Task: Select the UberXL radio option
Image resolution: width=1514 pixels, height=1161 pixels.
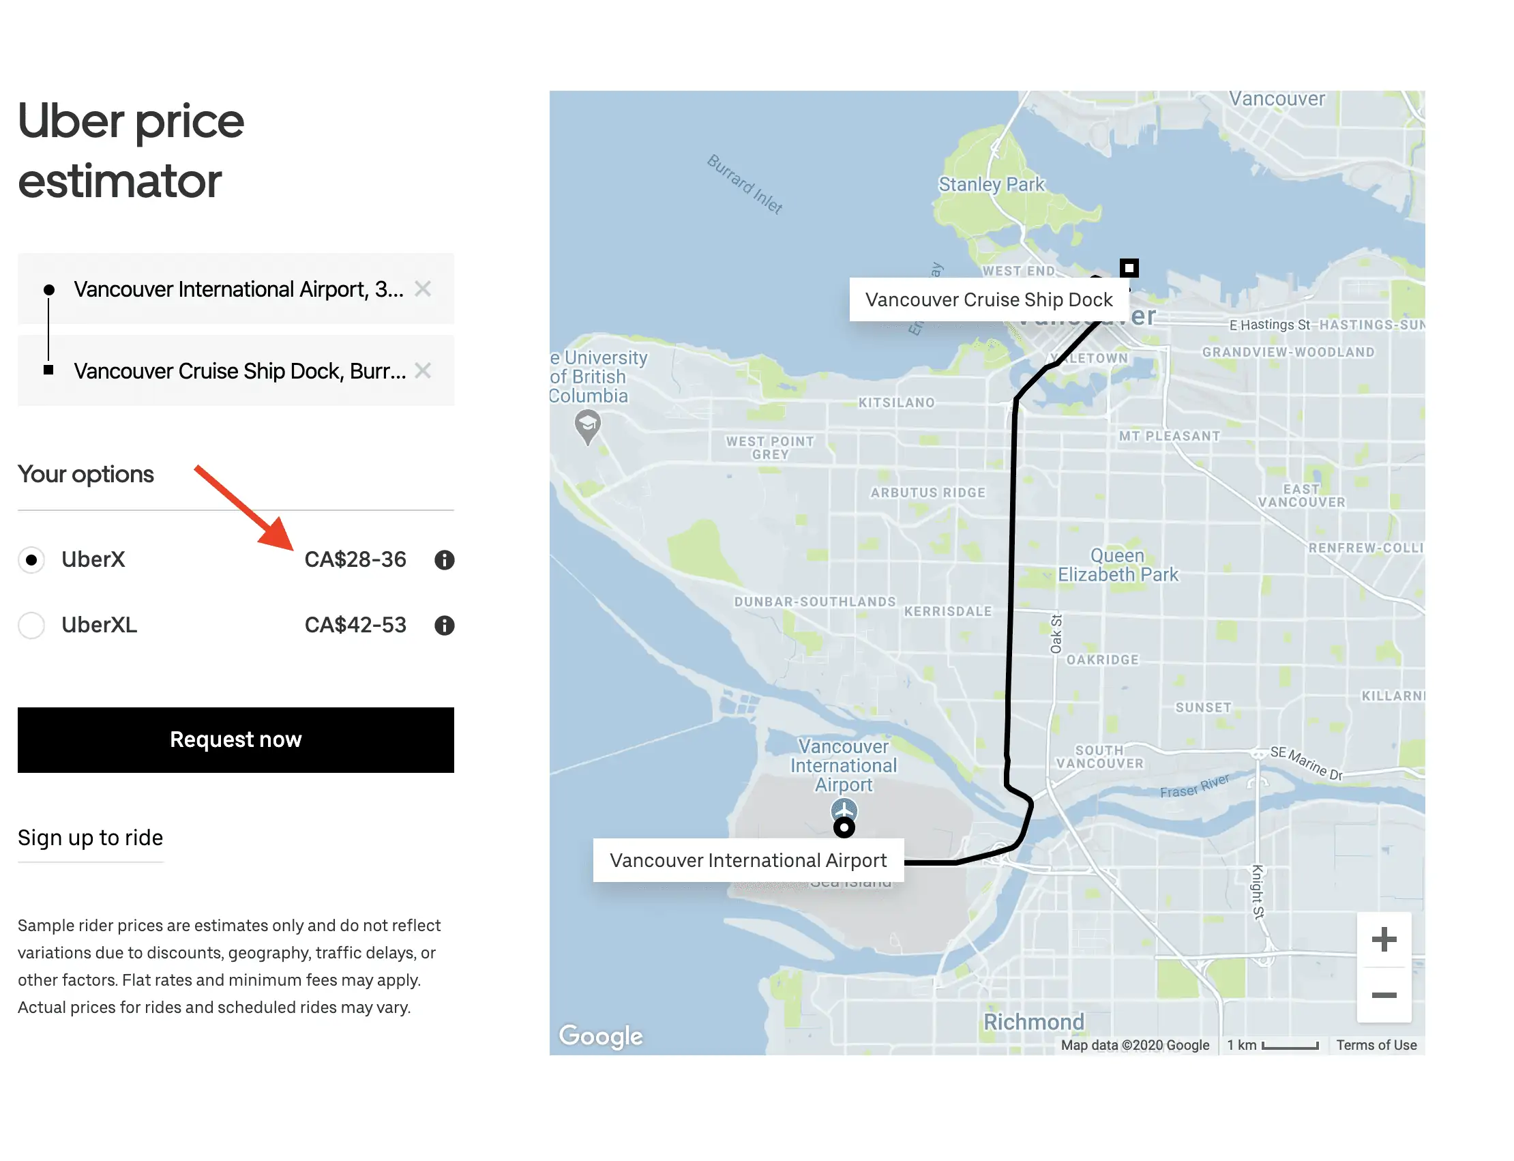Action: point(32,626)
